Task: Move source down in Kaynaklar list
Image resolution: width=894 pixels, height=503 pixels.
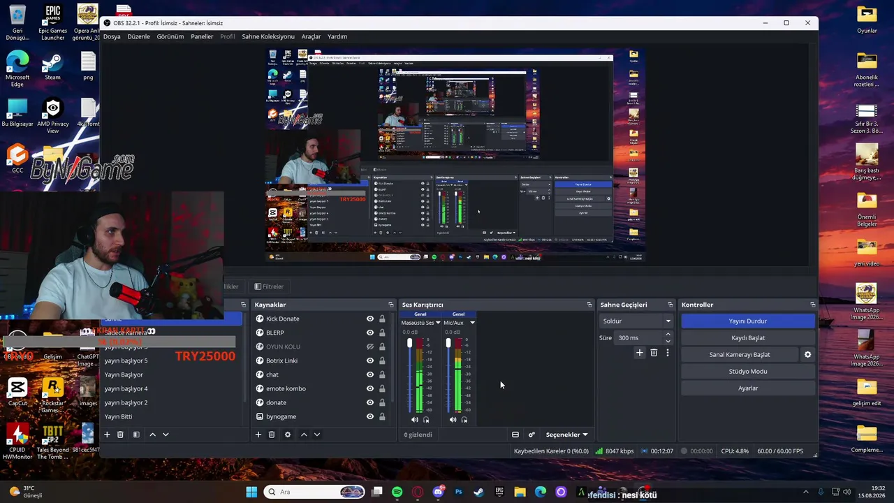Action: click(x=317, y=435)
